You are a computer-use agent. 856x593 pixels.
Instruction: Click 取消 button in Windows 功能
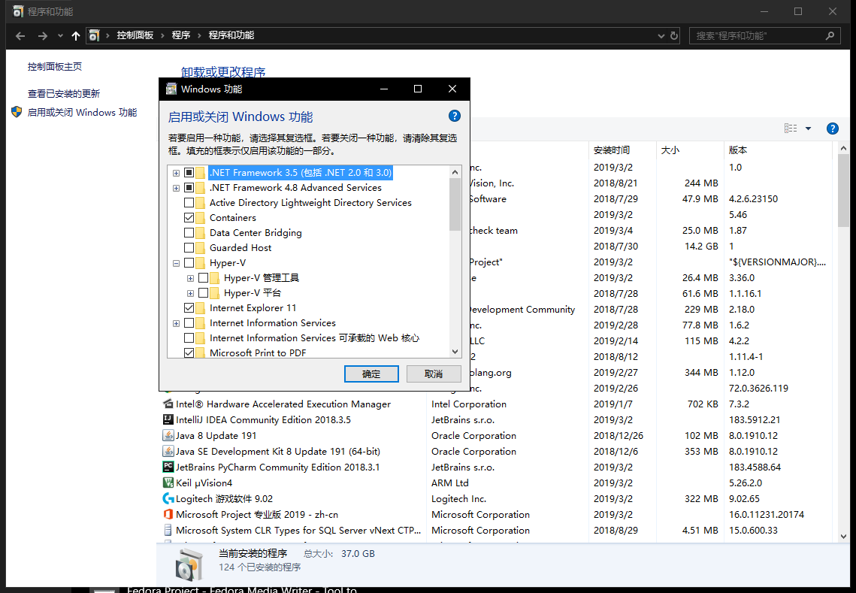pos(434,374)
